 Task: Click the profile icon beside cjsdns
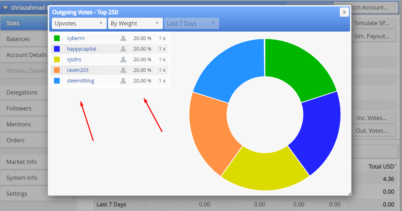click(x=123, y=59)
